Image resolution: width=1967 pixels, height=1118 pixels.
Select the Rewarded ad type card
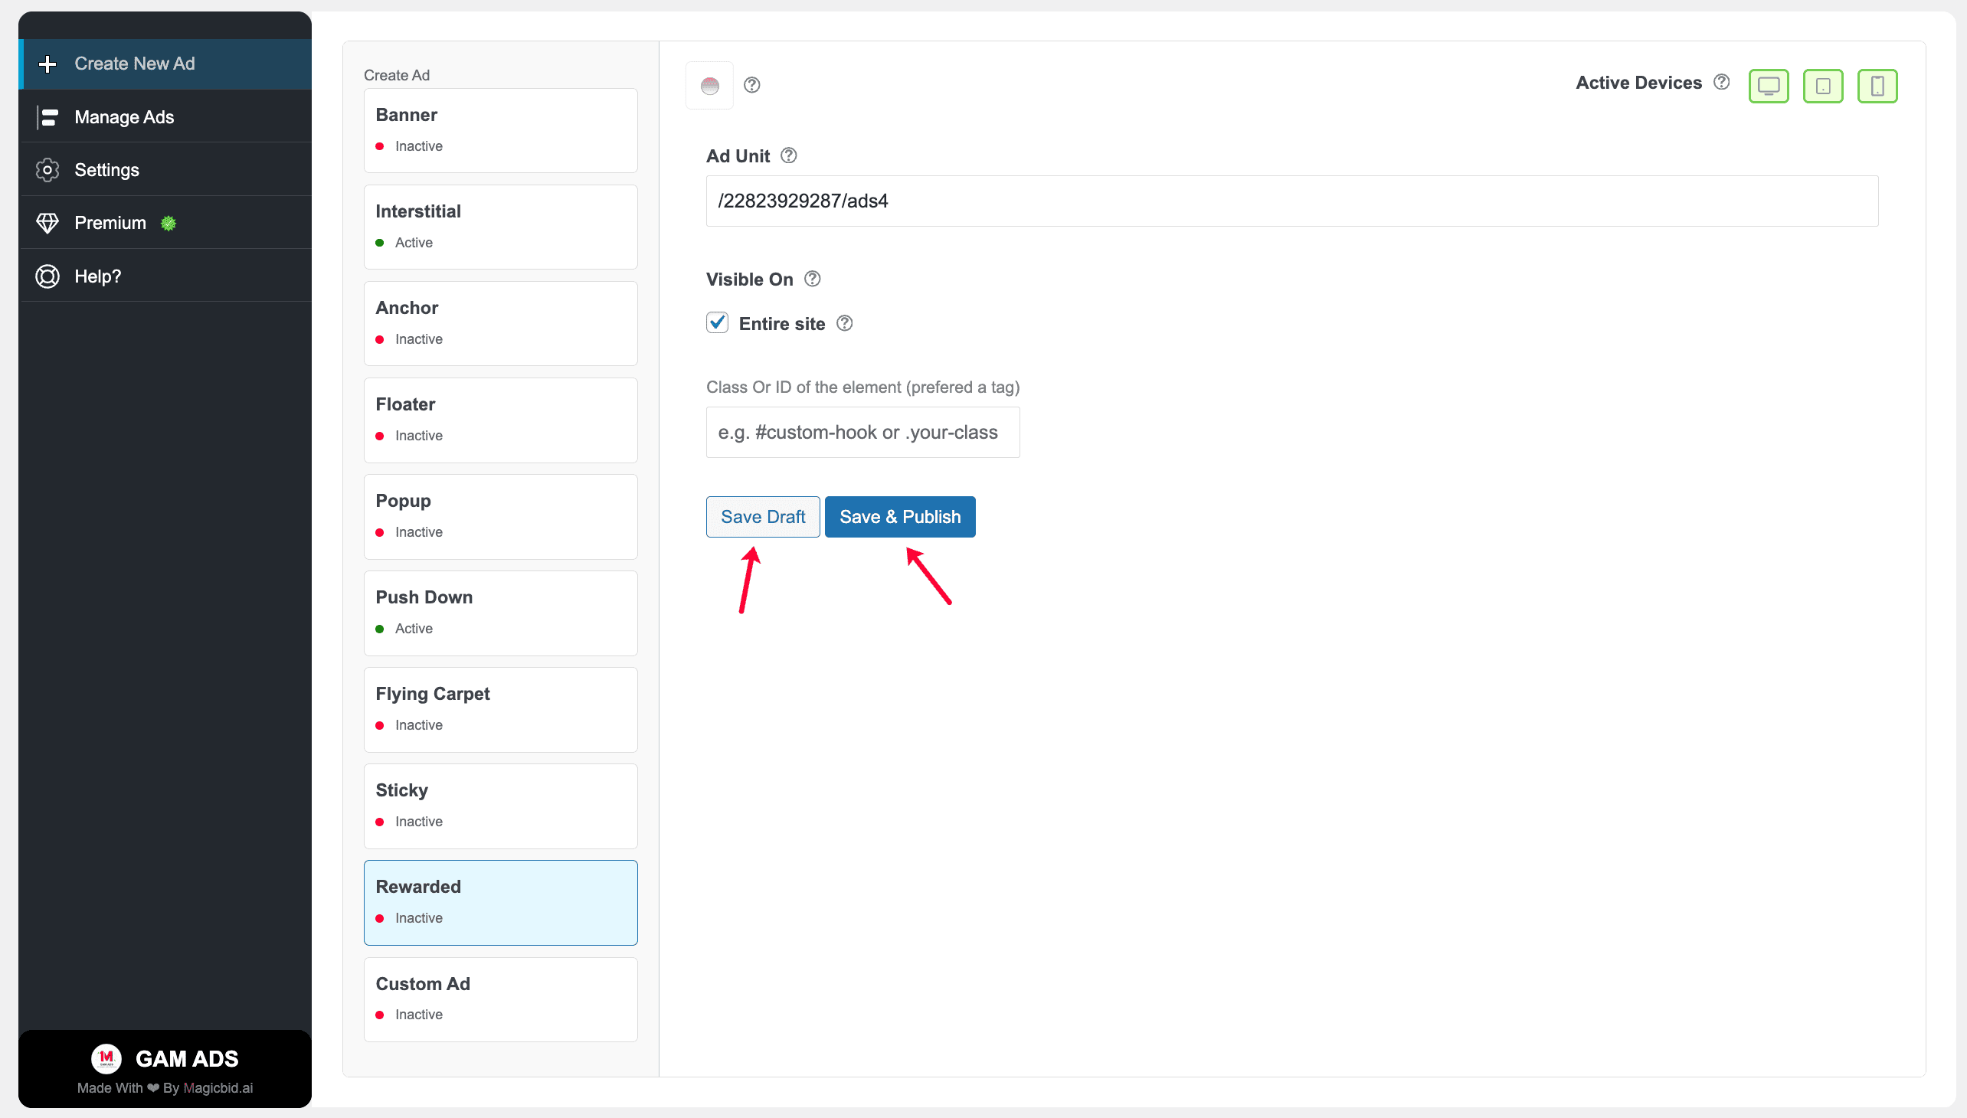pos(500,903)
